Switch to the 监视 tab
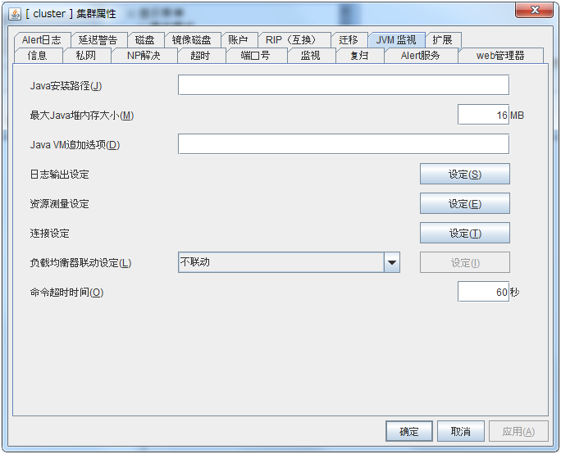Screen dimensions: 561x454 pos(311,56)
